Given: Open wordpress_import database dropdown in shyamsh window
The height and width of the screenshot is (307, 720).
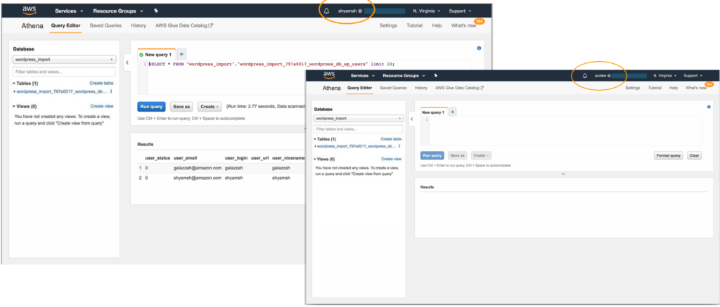Looking at the screenshot, I should point(64,60).
